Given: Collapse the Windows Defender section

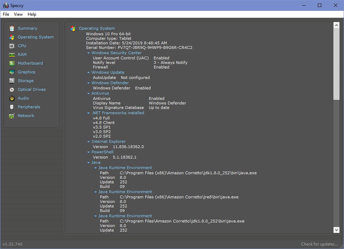Looking at the screenshot, I should pyautogui.click(x=88, y=83).
